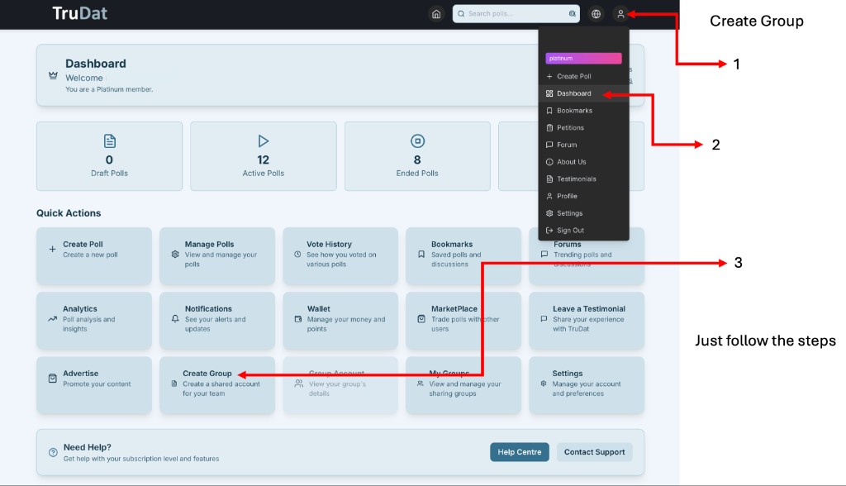The height and width of the screenshot is (486, 846).
Task: Click the Draft Polls document icon
Action: pyautogui.click(x=110, y=141)
